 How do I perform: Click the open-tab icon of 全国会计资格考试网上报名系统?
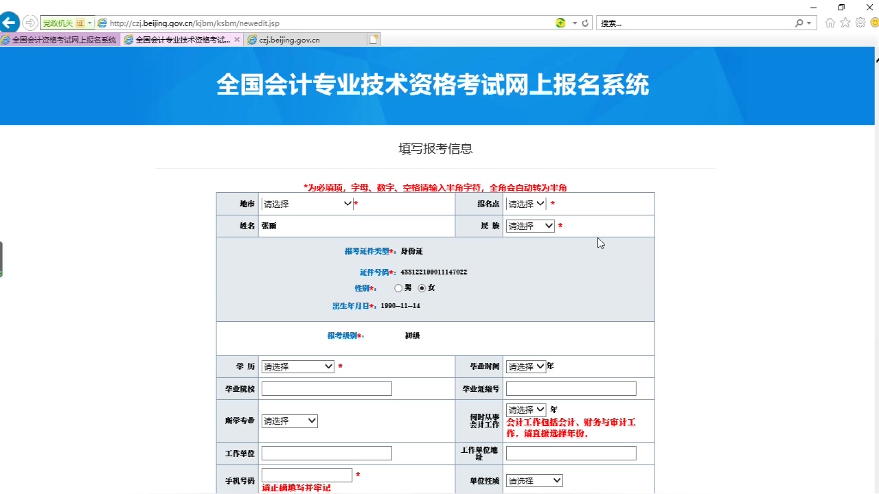coord(6,40)
